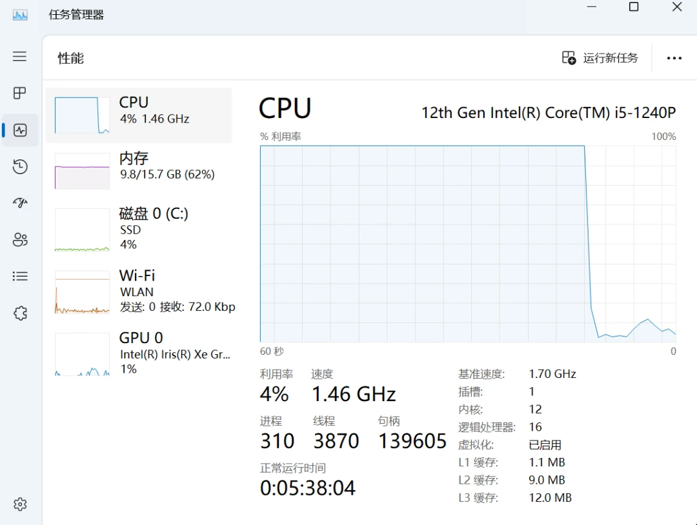The width and height of the screenshot is (697, 525).
Task: Open the hamburger navigation menu
Action: [x=19, y=56]
